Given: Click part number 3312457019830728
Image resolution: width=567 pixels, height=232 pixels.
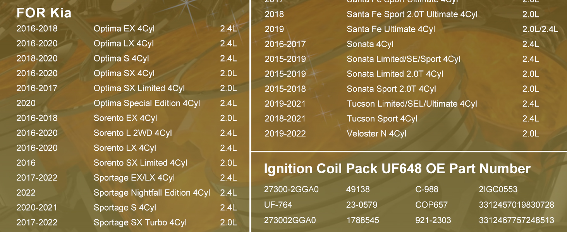Looking at the screenshot, I should click(x=516, y=205).
